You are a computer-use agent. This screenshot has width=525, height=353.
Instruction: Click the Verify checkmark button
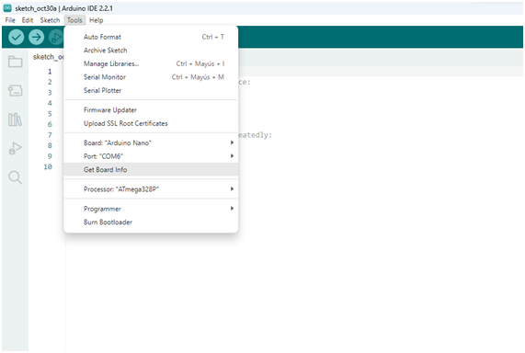click(x=16, y=37)
